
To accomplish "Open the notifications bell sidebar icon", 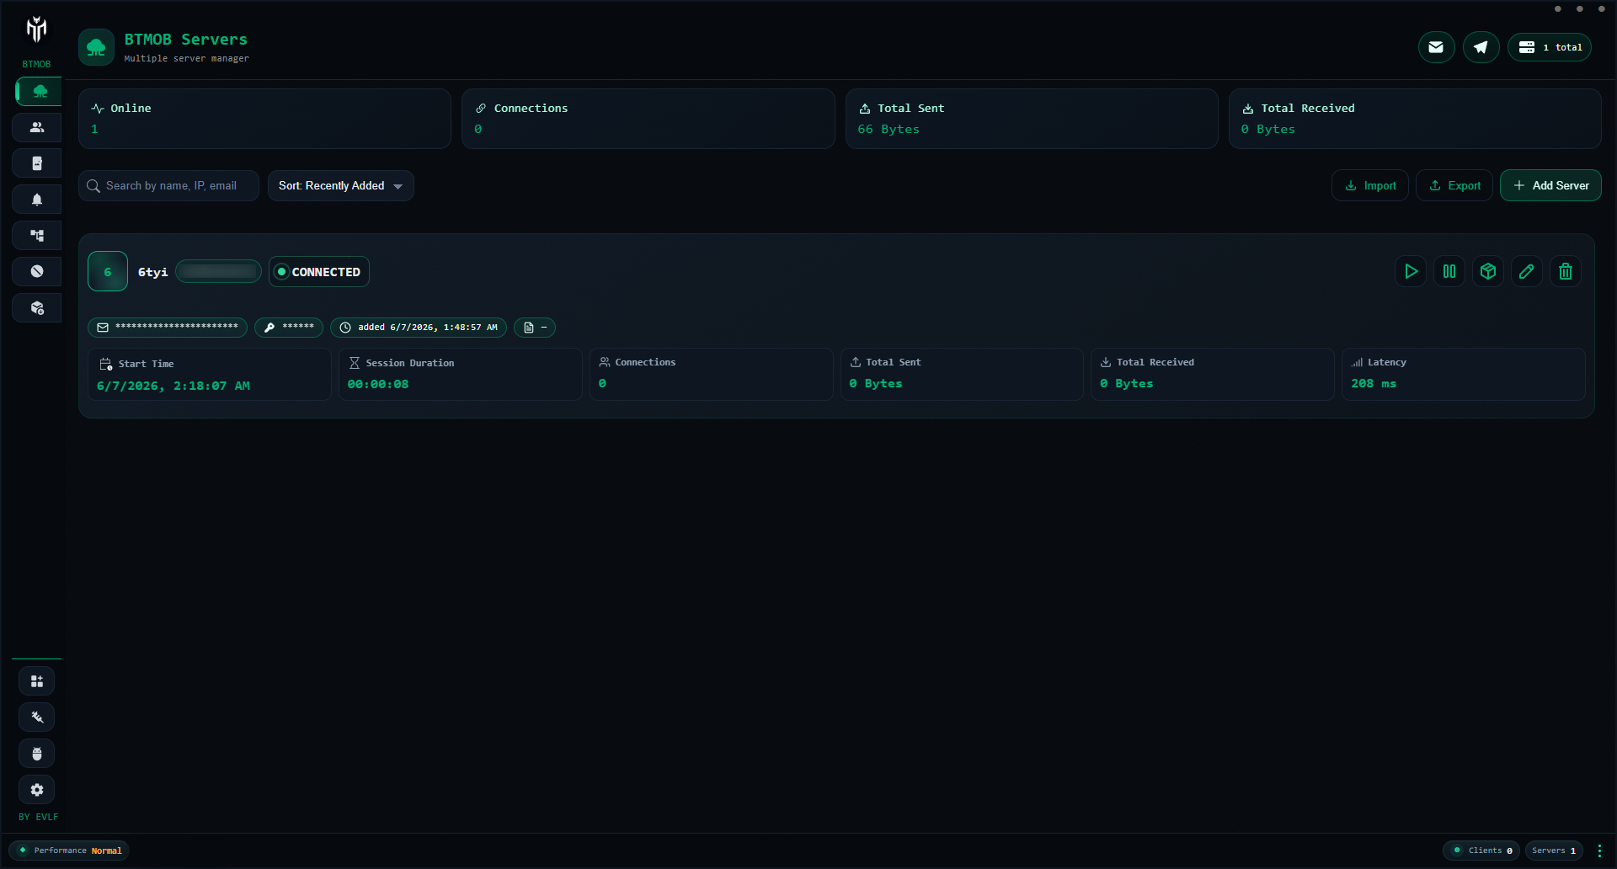I will (x=37, y=200).
